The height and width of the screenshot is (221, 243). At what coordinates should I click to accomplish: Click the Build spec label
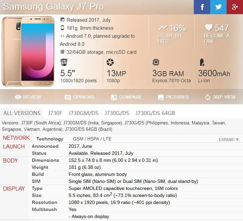pyautogui.click(x=38, y=174)
